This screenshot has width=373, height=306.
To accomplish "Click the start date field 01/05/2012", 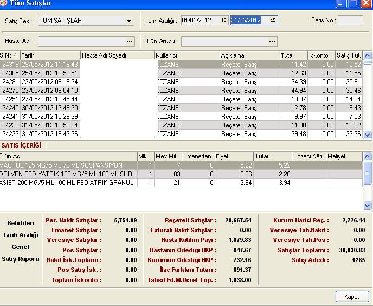I will pos(200,21).
